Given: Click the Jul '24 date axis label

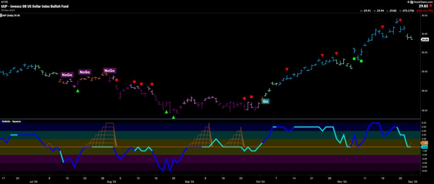Looking at the screenshot, I should 33,182.
